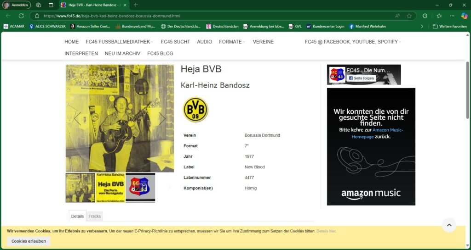The width and height of the screenshot is (471, 250).
Task: Open Anmeldung bei labe... bookmark
Action: click(264, 26)
